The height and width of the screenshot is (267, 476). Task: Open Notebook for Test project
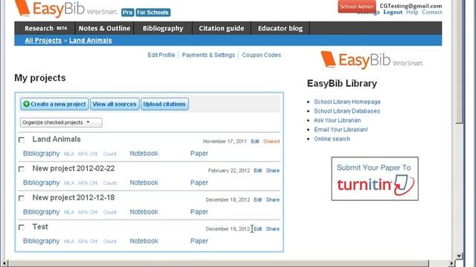144,241
